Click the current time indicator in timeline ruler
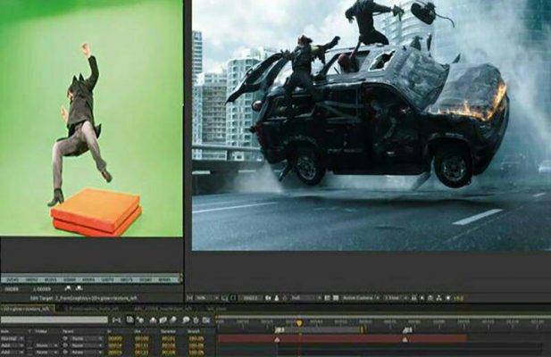The height and width of the screenshot is (357, 551). click(299, 323)
